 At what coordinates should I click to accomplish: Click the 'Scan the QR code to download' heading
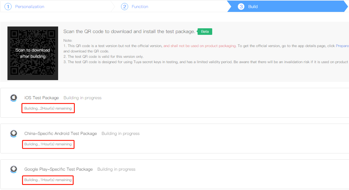[129, 32]
